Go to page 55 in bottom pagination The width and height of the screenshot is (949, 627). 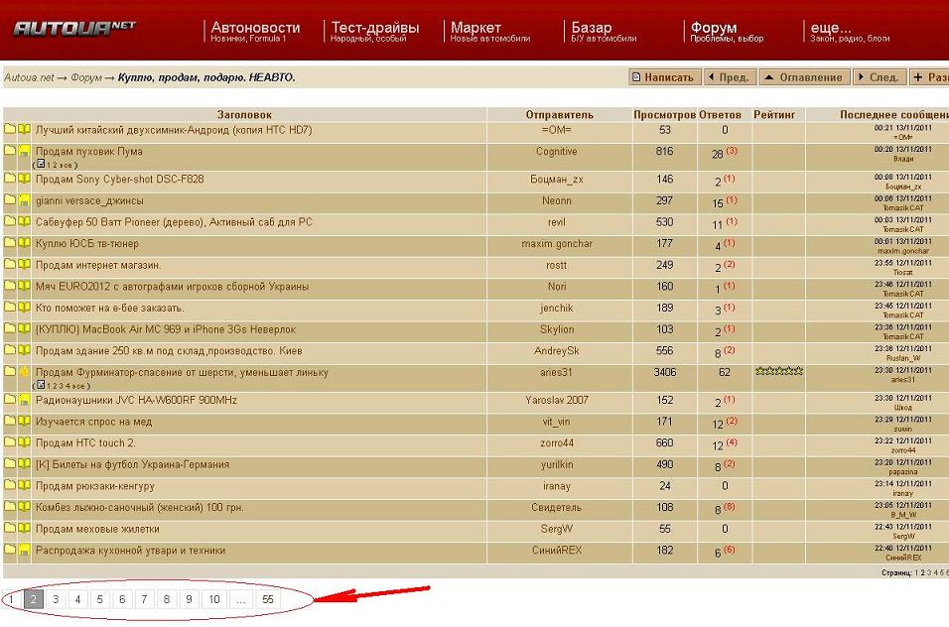pyautogui.click(x=268, y=599)
